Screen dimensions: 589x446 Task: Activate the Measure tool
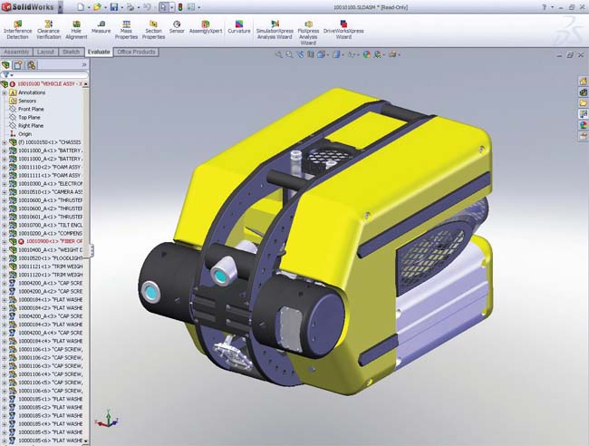pyautogui.click(x=101, y=27)
